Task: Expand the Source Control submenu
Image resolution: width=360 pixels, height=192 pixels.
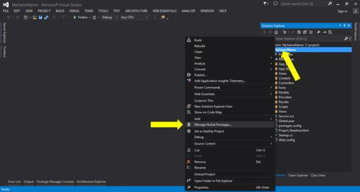Action: coord(230,144)
